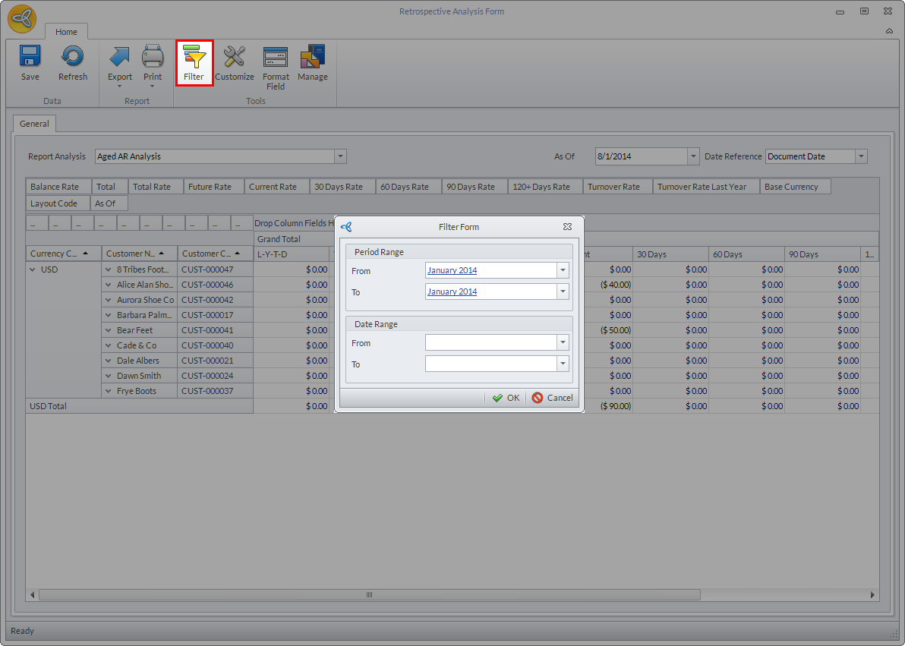Click the Refresh icon
Screen dimensions: 905x646
coord(73,58)
